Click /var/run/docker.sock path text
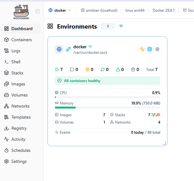The height and width of the screenshot is (181, 194). (90, 52)
